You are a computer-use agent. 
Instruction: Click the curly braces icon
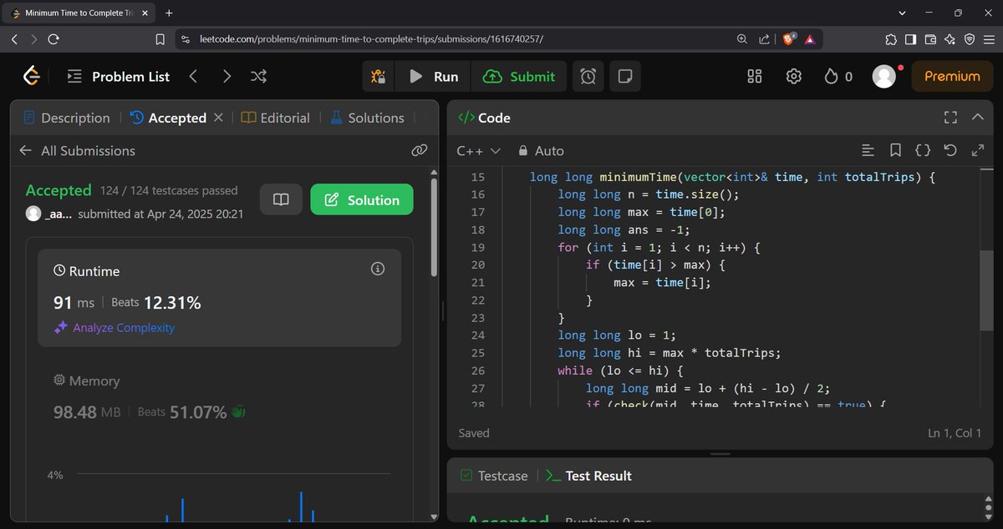923,151
